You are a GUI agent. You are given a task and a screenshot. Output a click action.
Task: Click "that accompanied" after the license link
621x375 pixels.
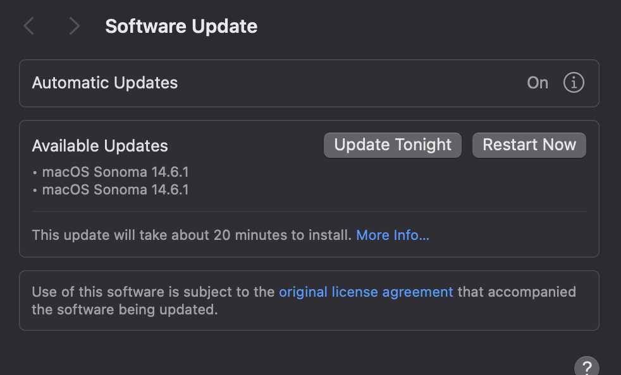tap(517, 292)
